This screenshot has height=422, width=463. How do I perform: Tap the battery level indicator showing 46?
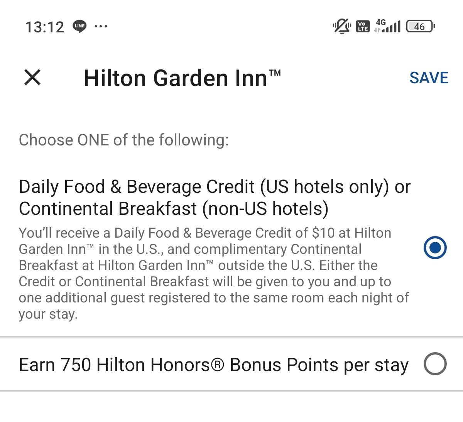420,27
